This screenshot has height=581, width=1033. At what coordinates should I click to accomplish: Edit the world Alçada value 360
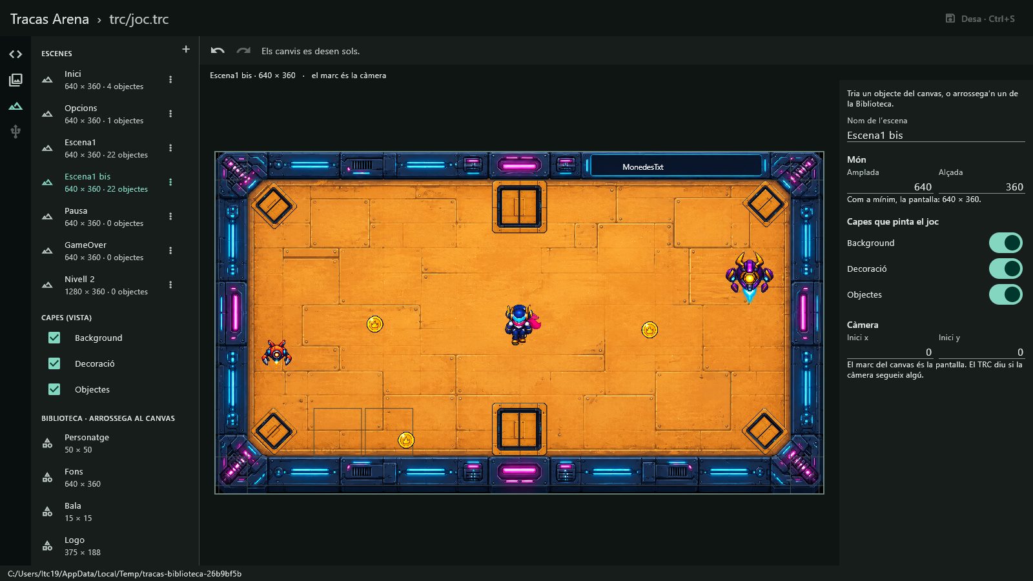(981, 187)
